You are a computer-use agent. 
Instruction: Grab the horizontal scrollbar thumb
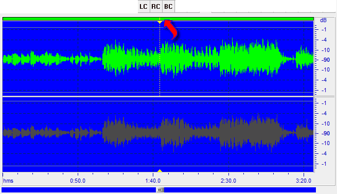(160, 190)
